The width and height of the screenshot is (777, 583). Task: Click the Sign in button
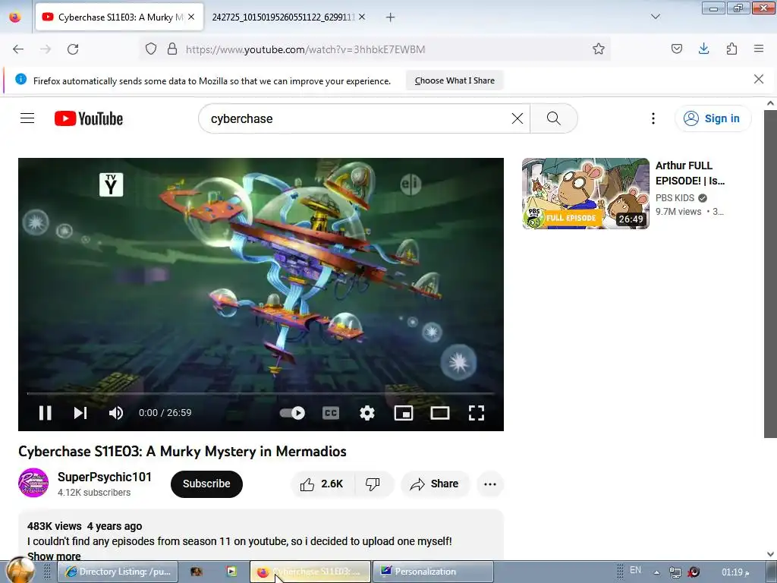[x=713, y=118]
